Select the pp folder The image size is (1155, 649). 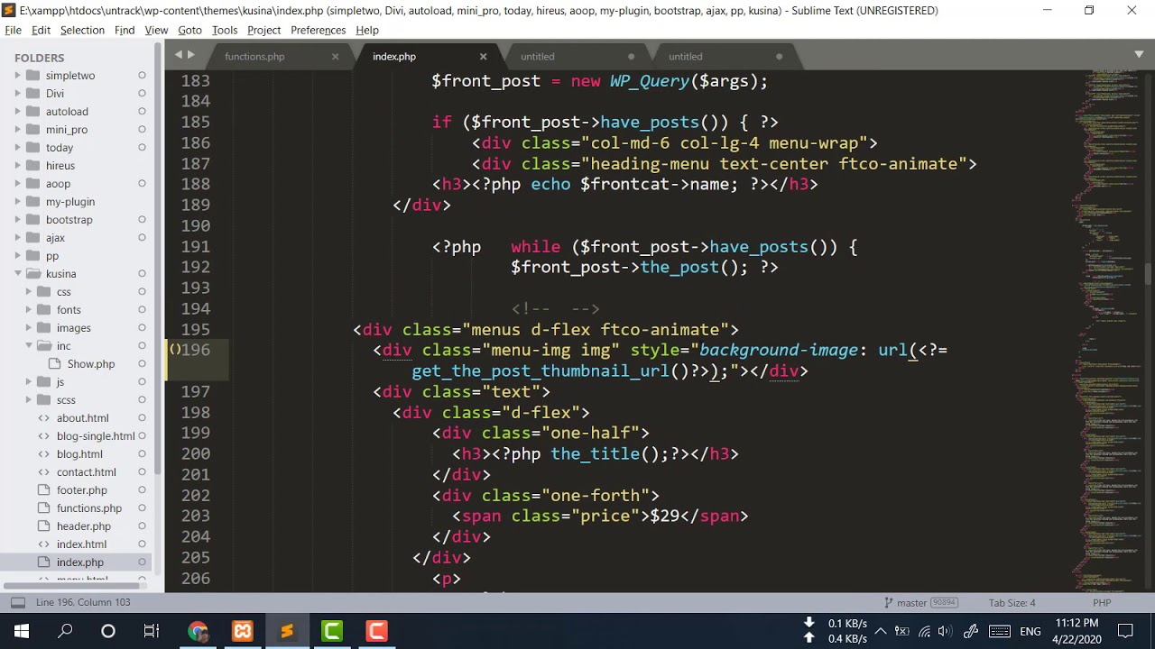point(52,256)
